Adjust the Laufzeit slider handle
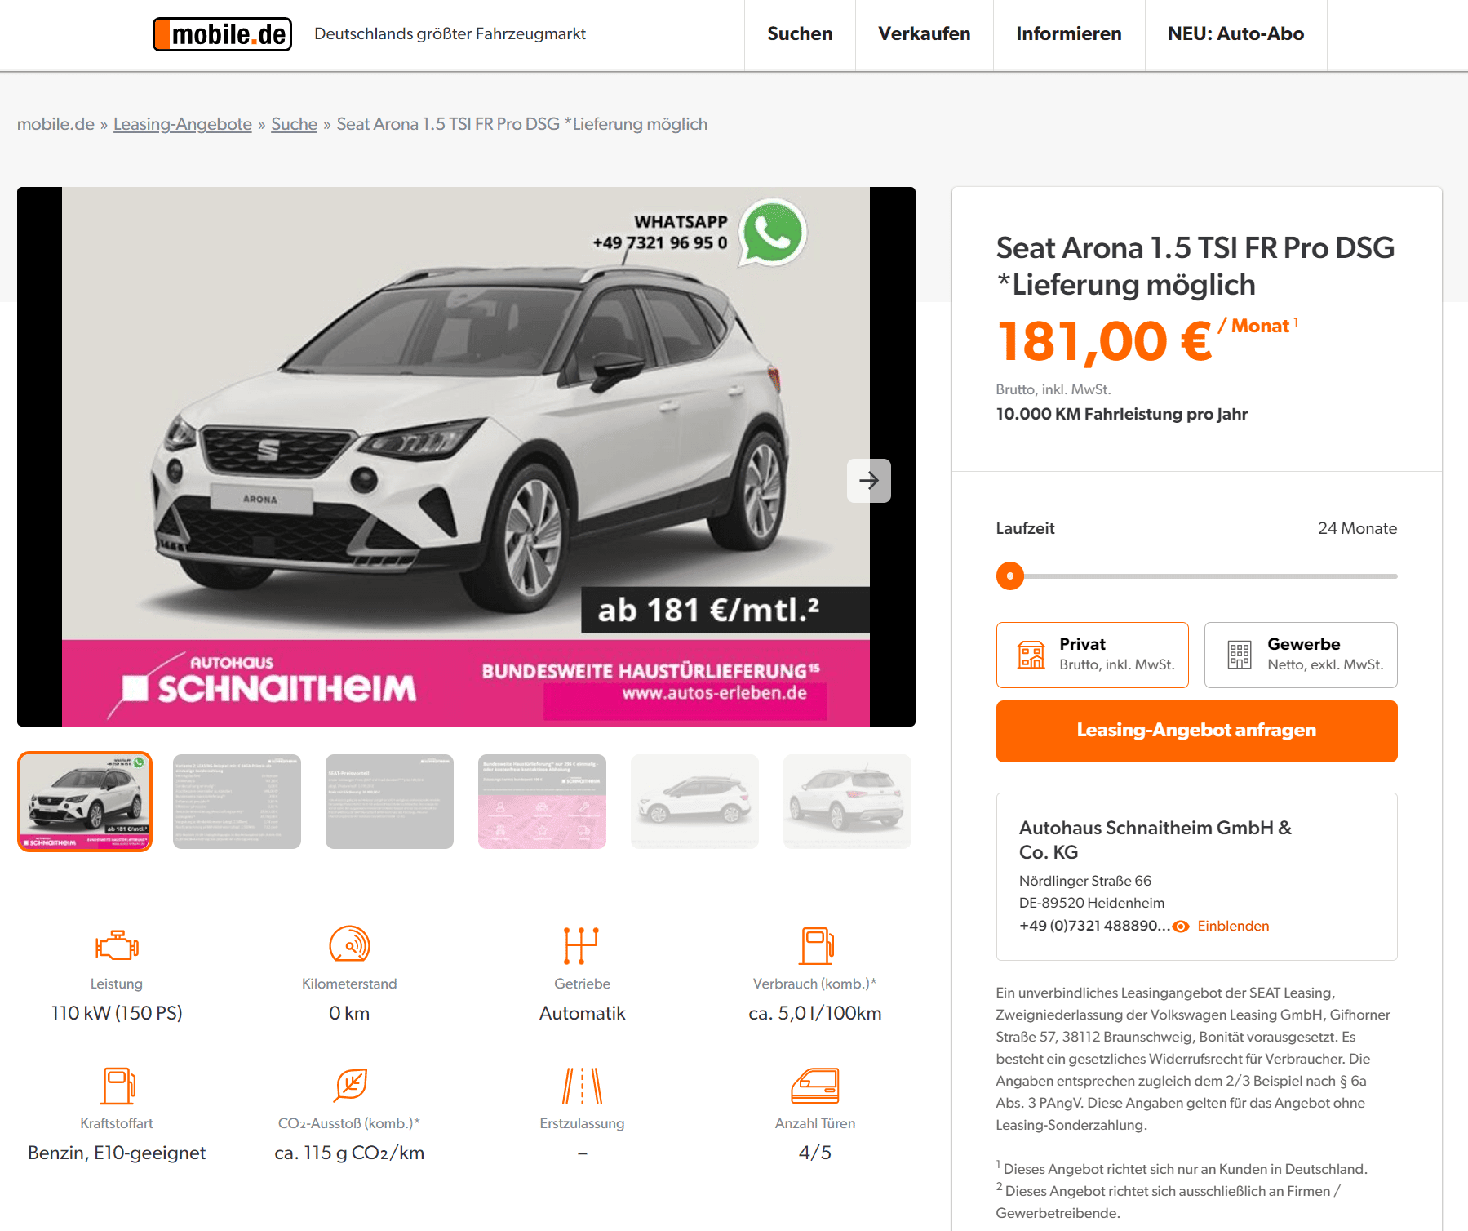This screenshot has width=1468, height=1231. pos(1010,576)
